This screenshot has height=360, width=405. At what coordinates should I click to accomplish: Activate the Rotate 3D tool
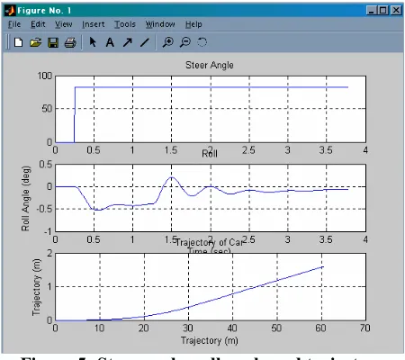click(202, 42)
